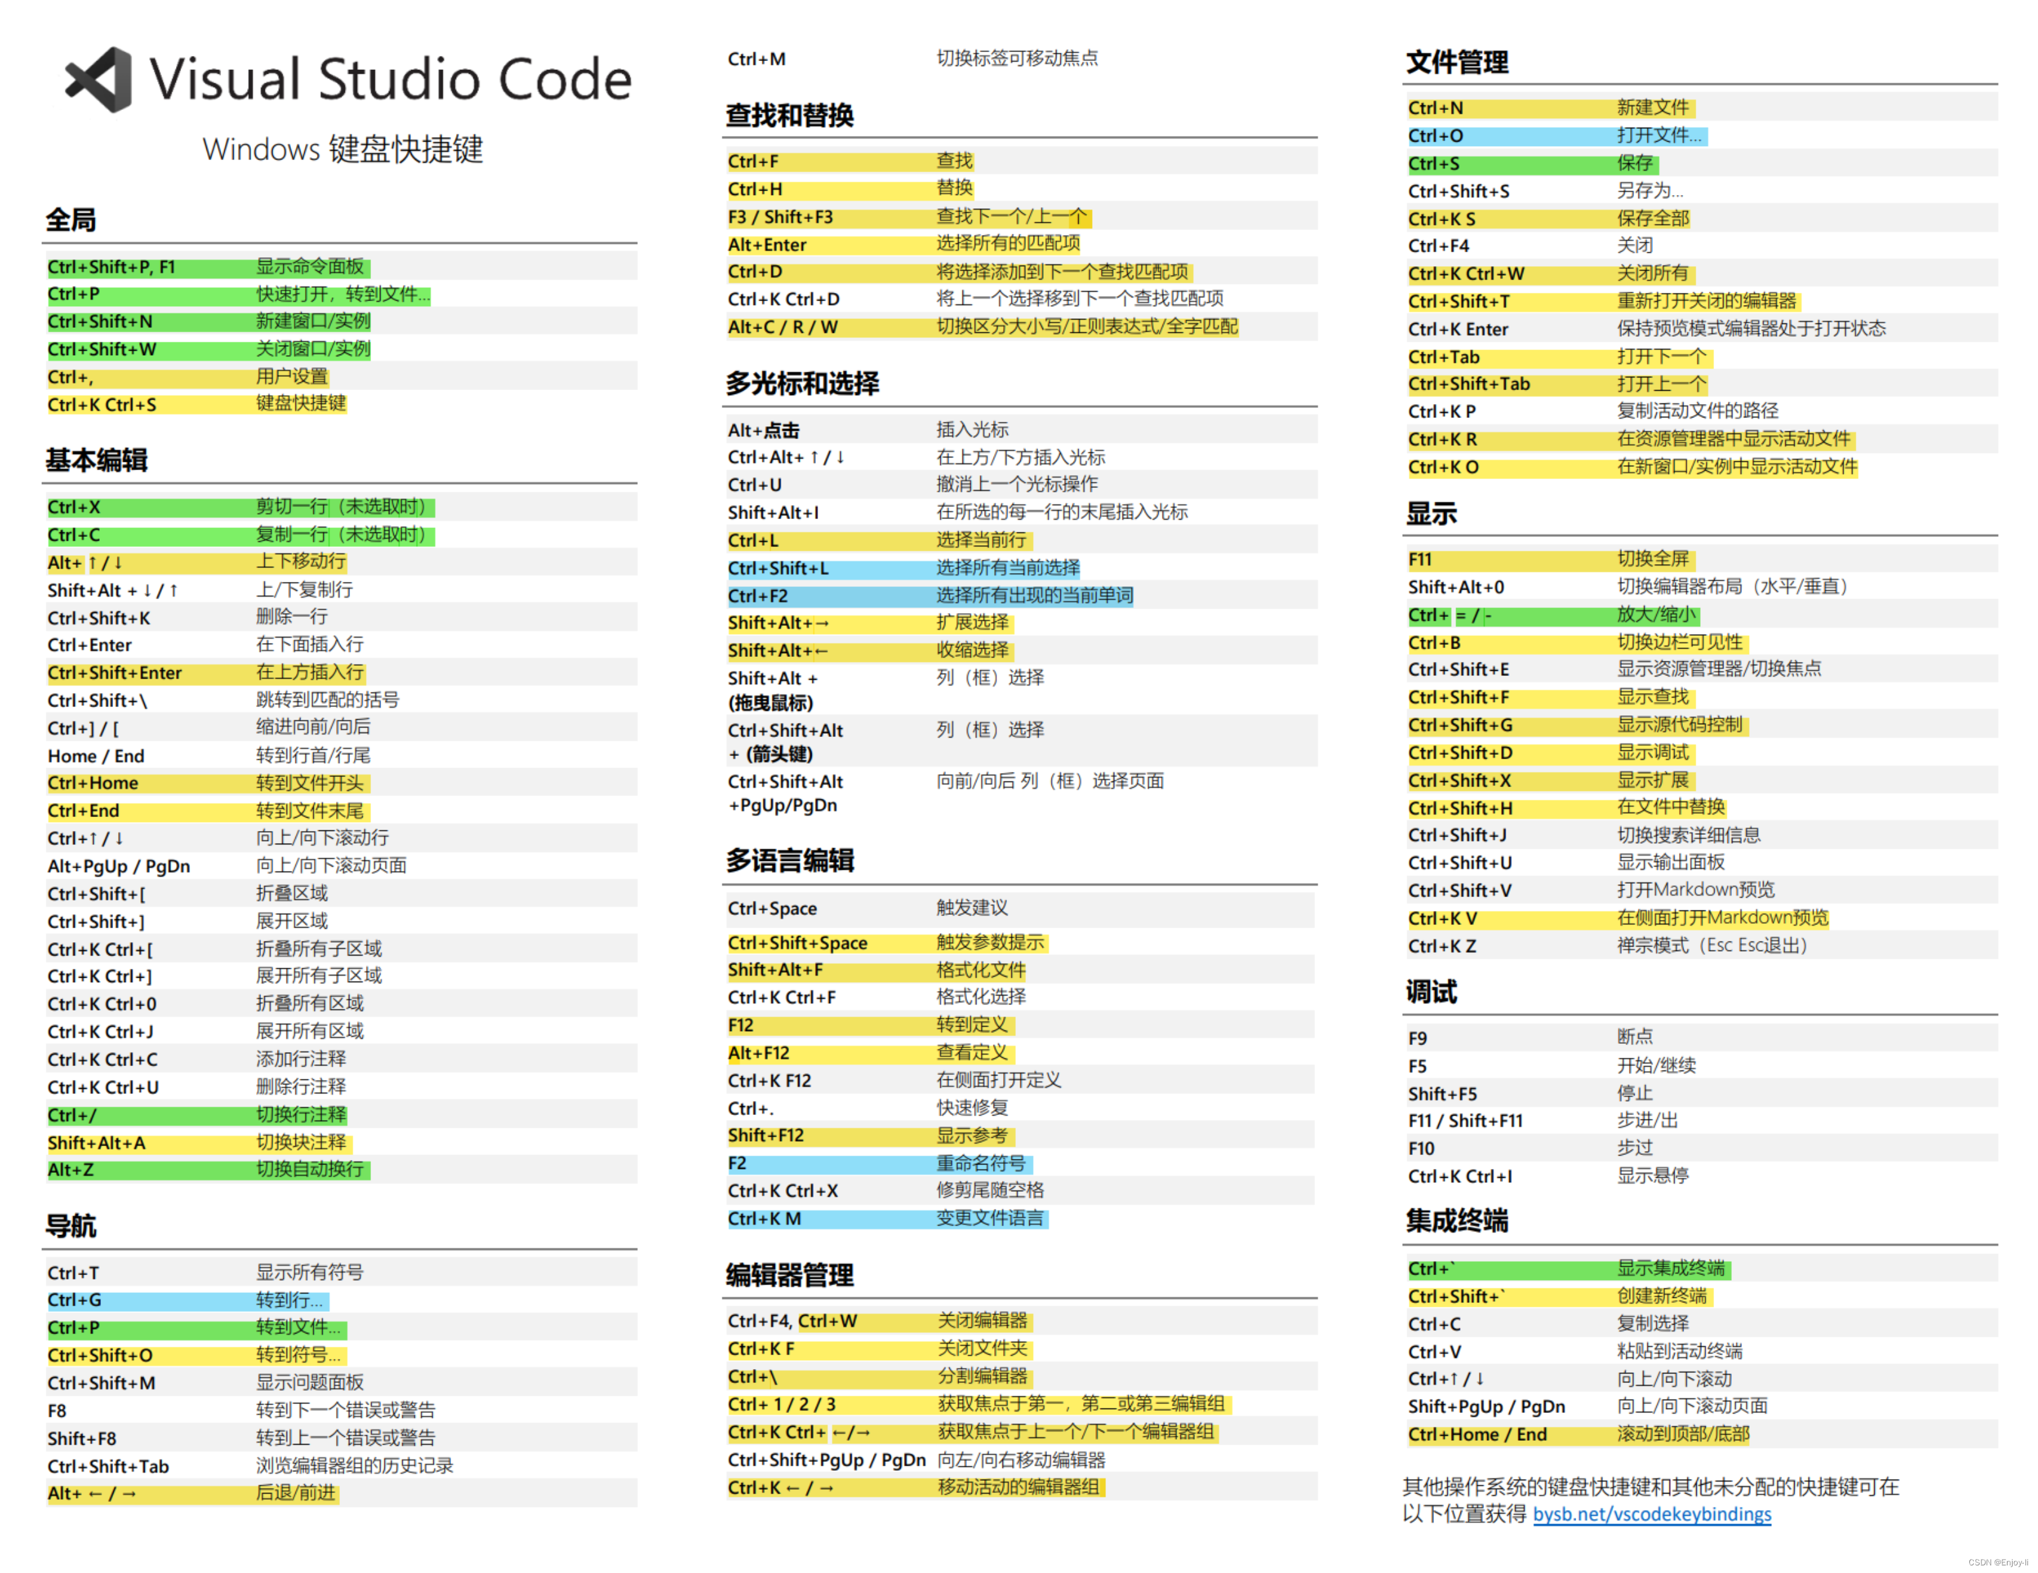Click the Visual Studio Code logo icon
Screen dimensions: 2038x1573
click(99, 79)
